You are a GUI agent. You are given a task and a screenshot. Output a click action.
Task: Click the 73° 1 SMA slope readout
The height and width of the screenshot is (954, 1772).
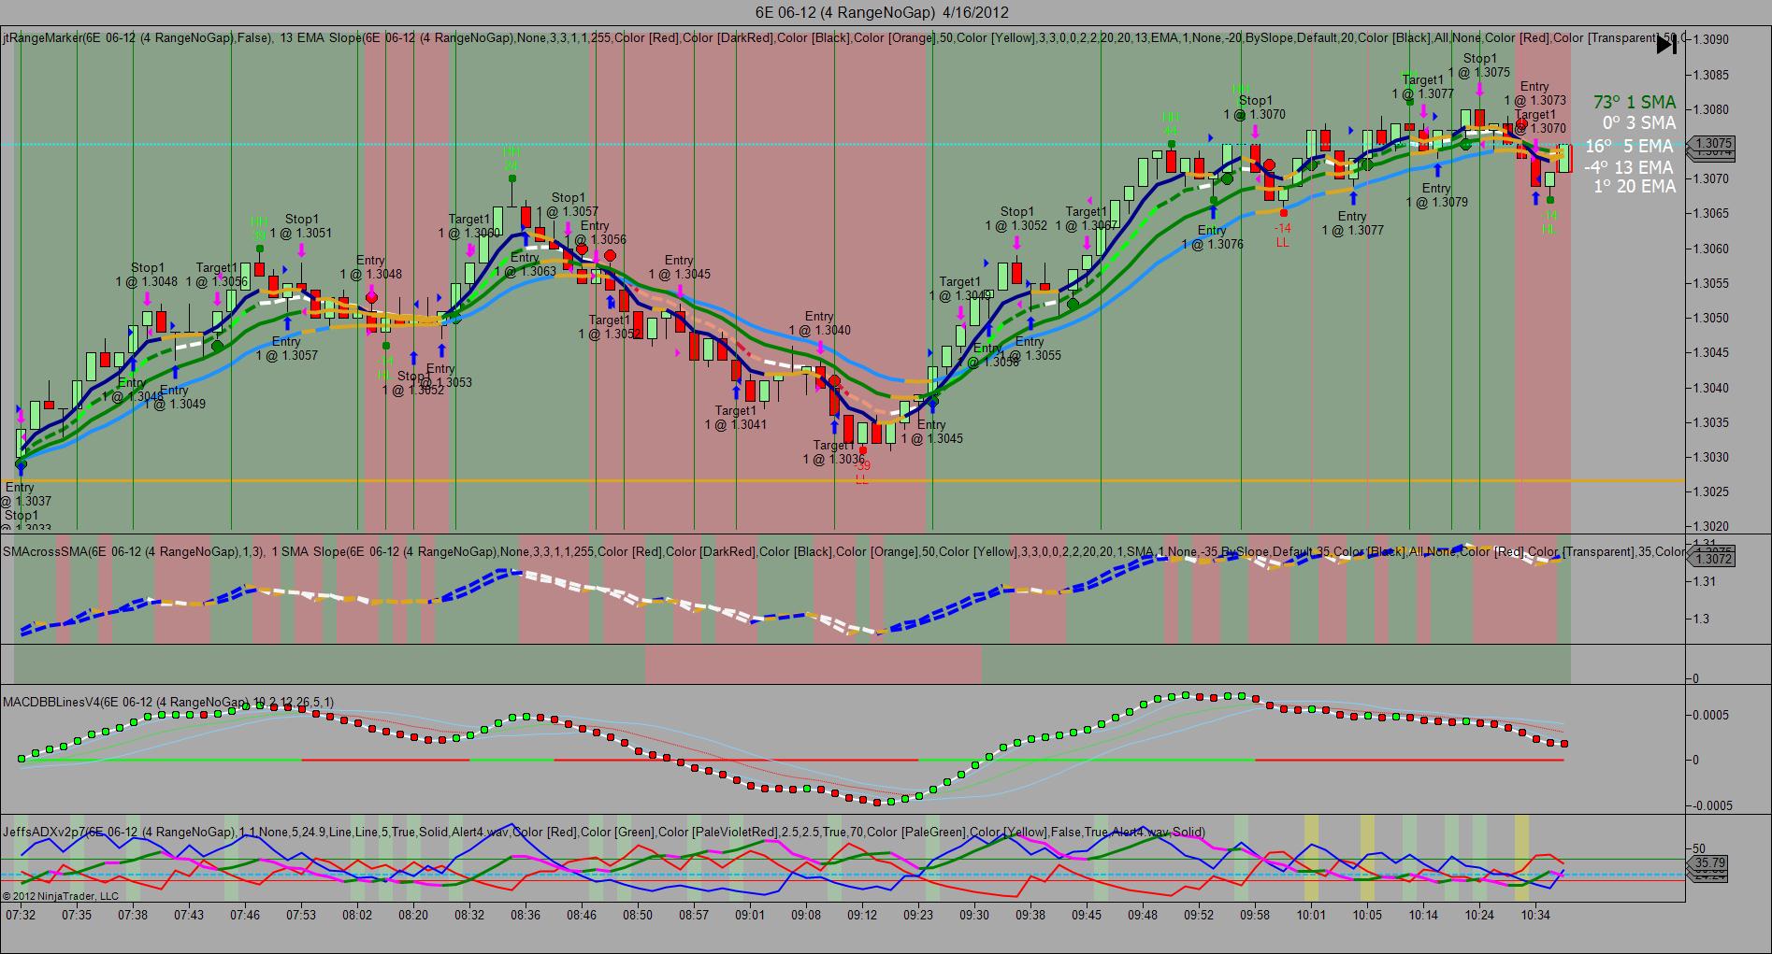click(1635, 102)
